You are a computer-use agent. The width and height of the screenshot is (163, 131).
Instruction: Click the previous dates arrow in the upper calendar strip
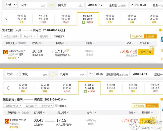tap(7, 19)
